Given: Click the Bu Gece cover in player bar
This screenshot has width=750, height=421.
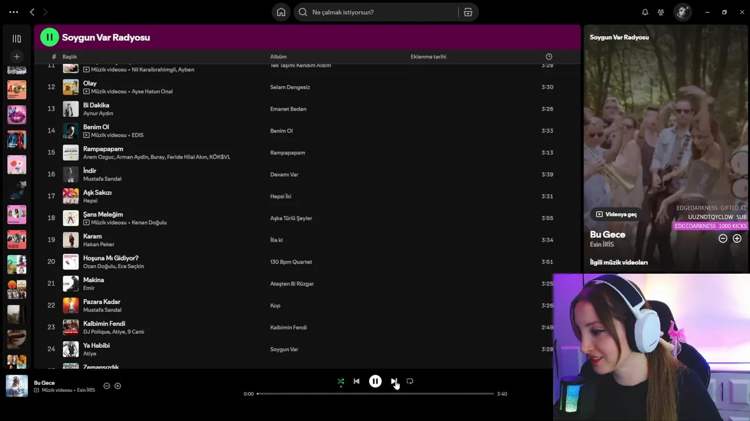Looking at the screenshot, I should tap(17, 386).
